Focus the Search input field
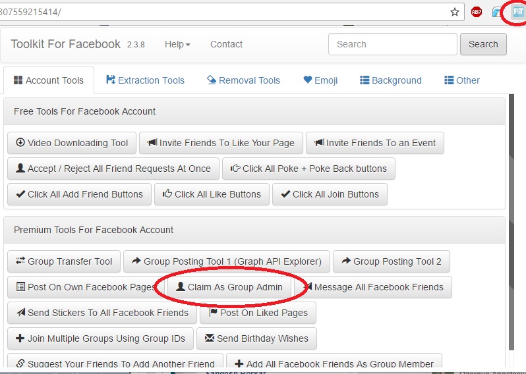The image size is (526, 374). [x=392, y=44]
